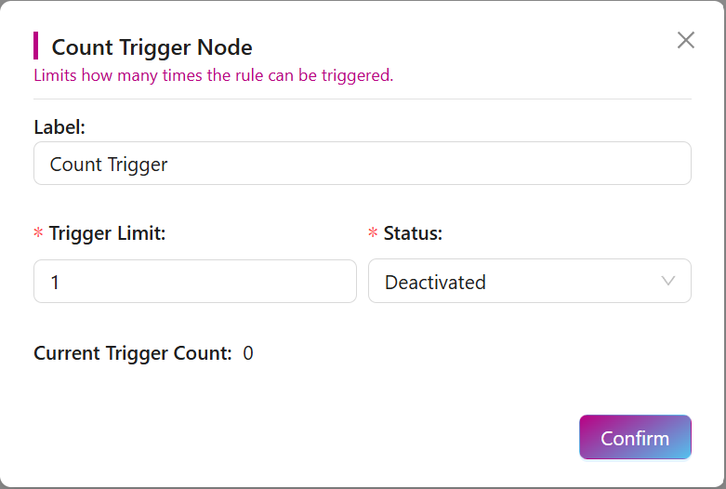
Task: Click the "Current Trigger Count:" text
Action: [133, 353]
